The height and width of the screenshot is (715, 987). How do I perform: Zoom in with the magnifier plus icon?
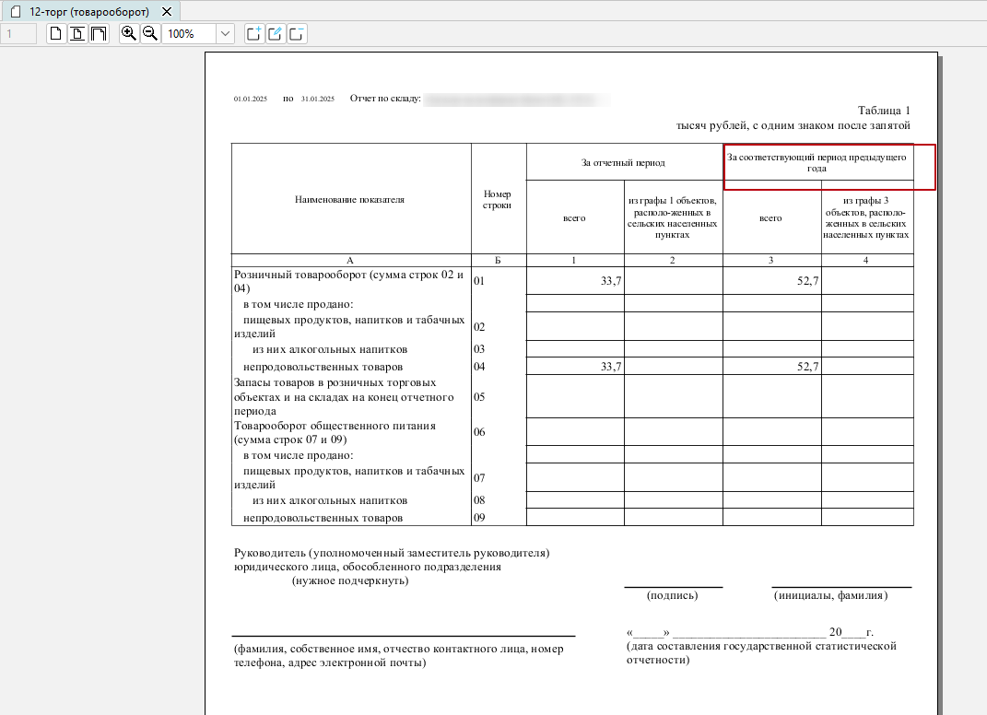pyautogui.click(x=129, y=34)
